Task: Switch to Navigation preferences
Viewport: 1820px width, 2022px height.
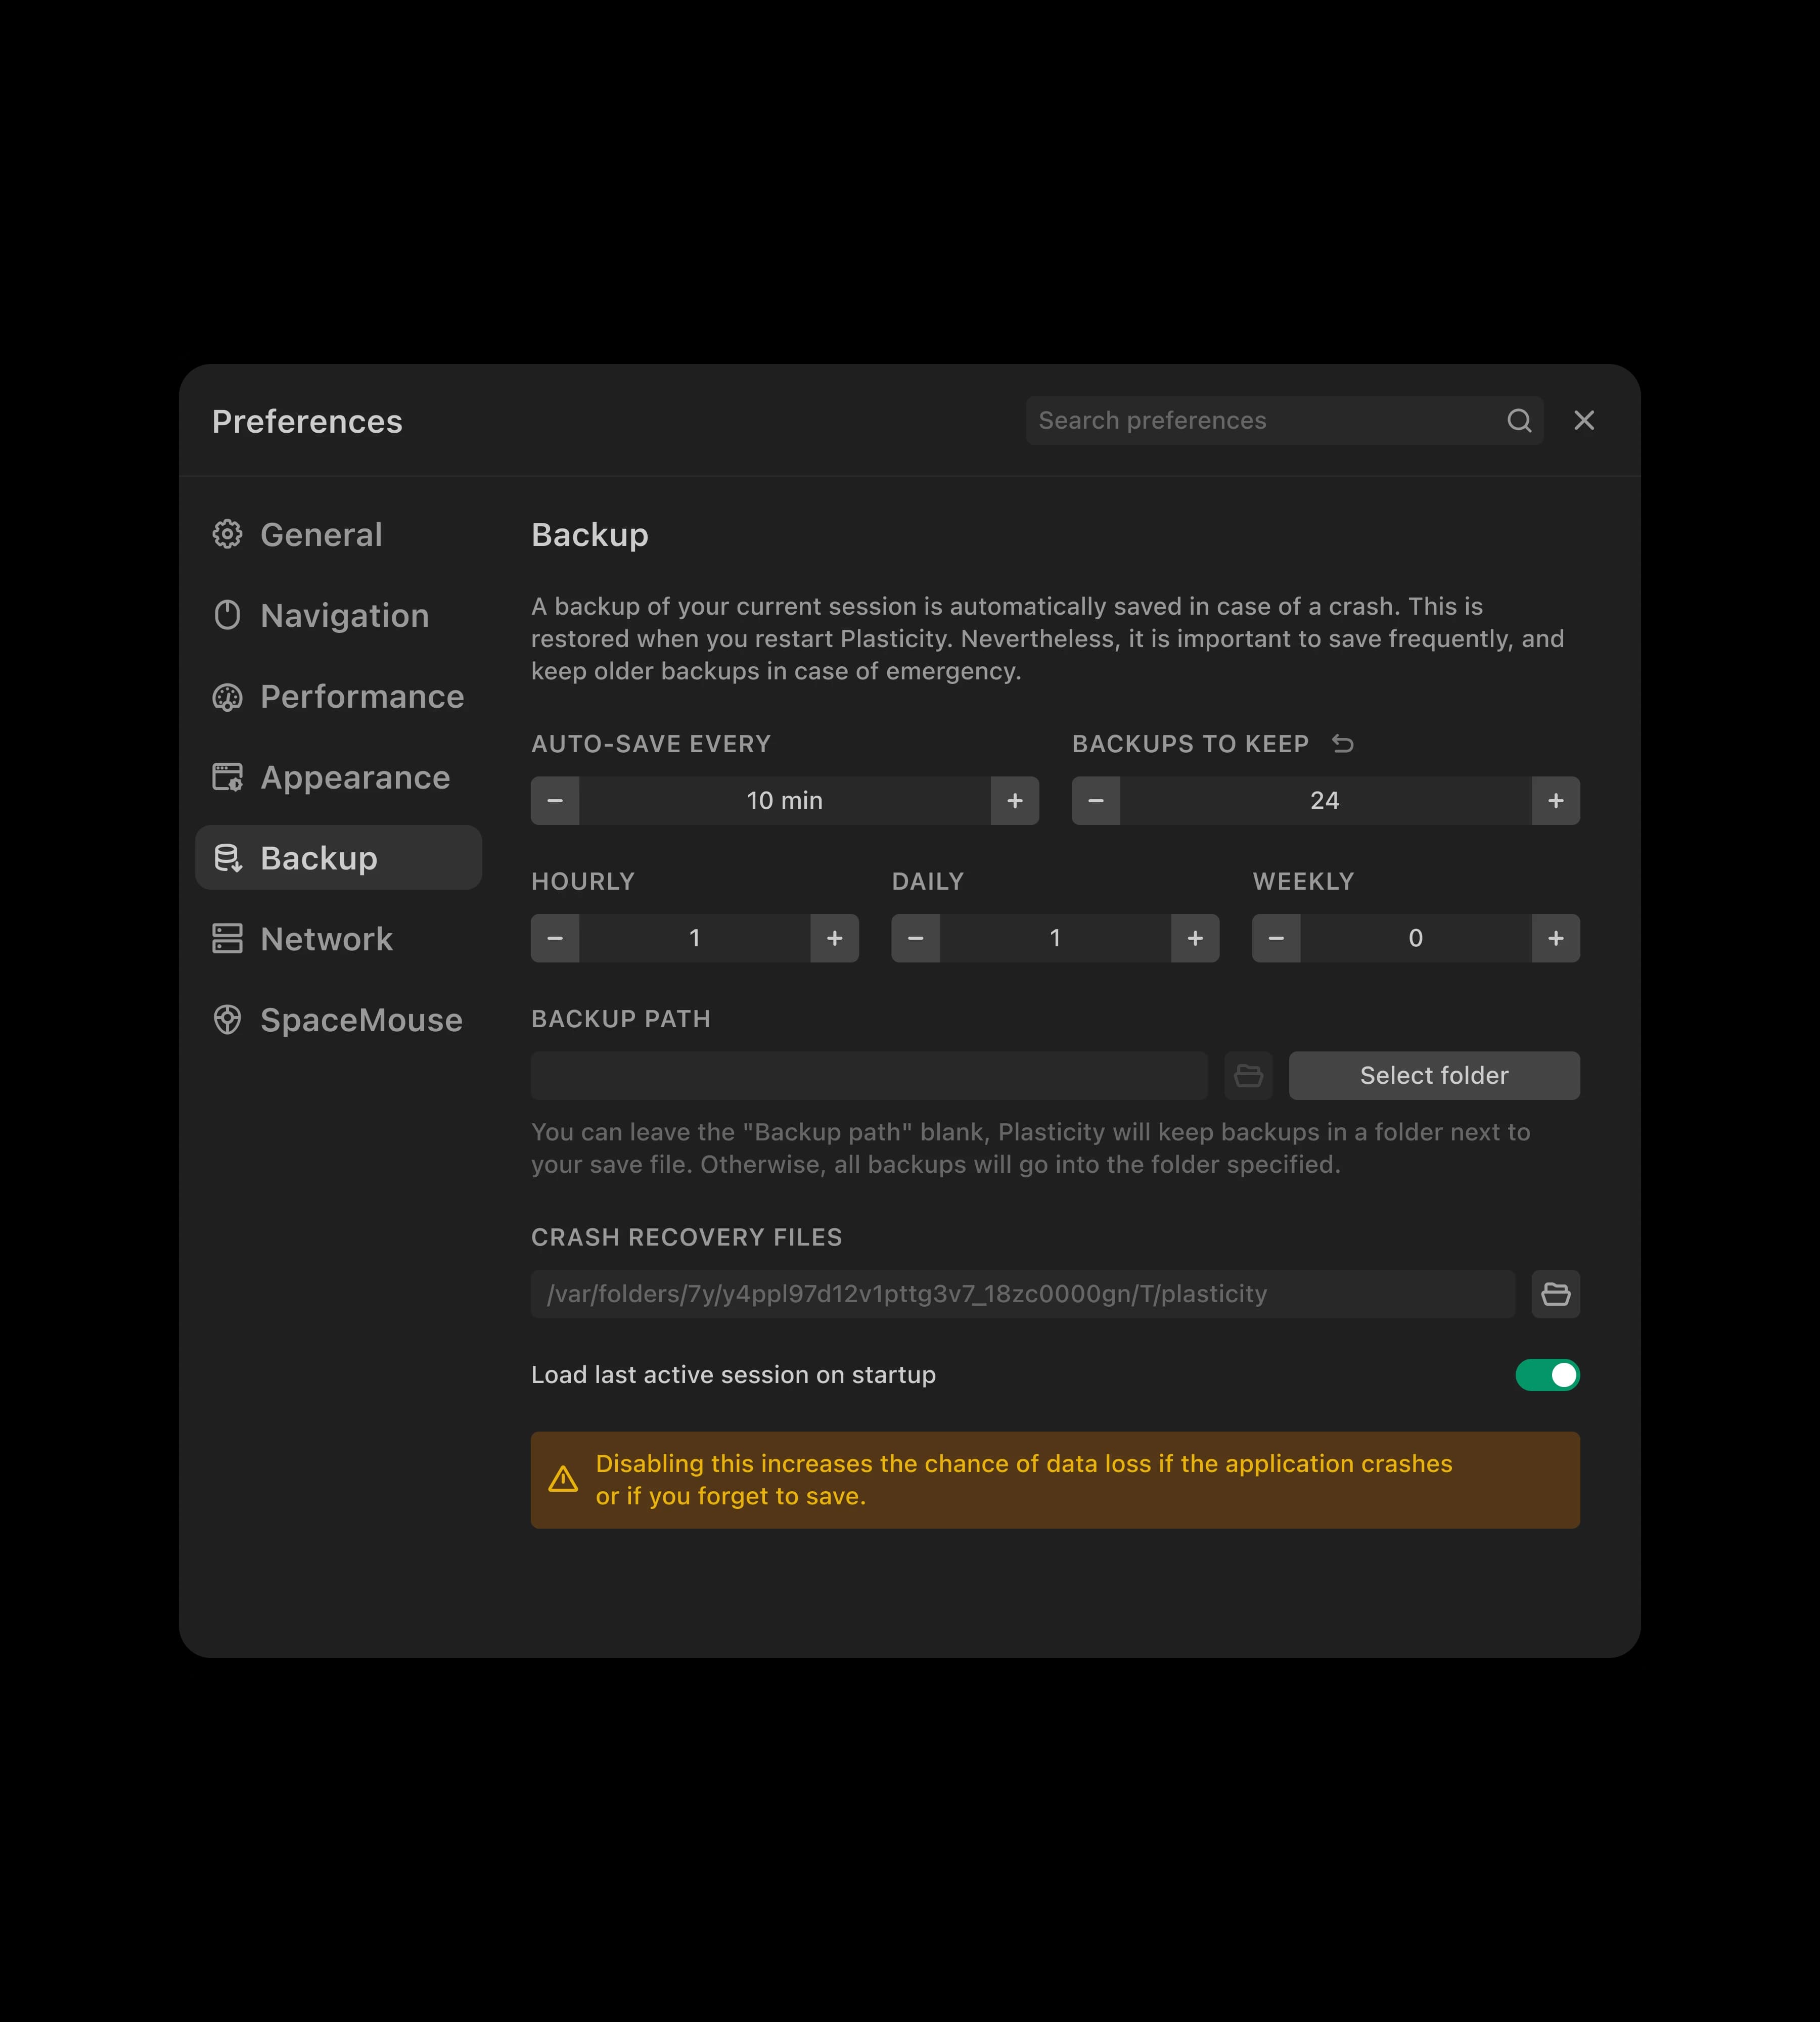Action: (x=338, y=615)
